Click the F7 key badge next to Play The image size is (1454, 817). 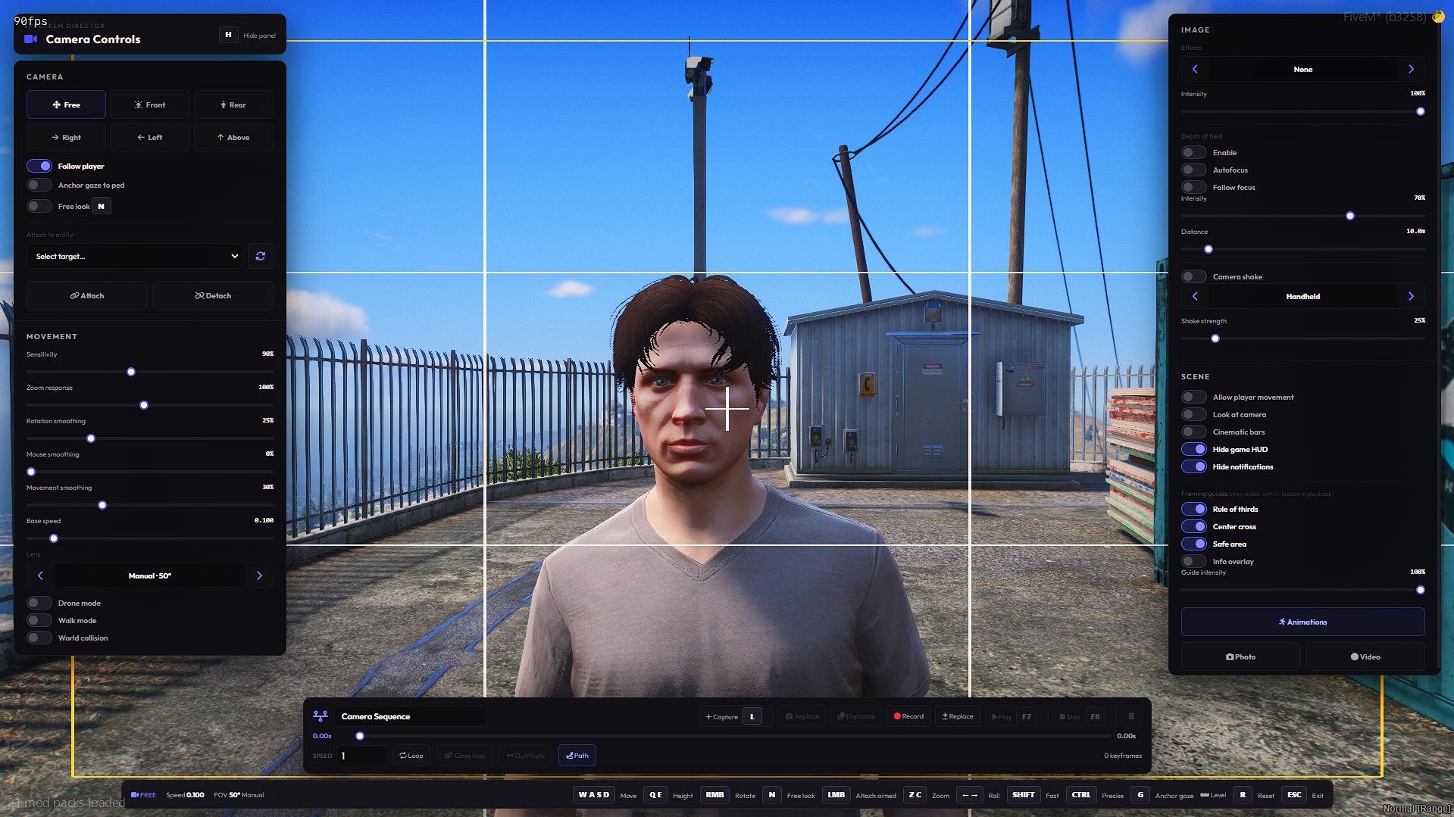1027,716
